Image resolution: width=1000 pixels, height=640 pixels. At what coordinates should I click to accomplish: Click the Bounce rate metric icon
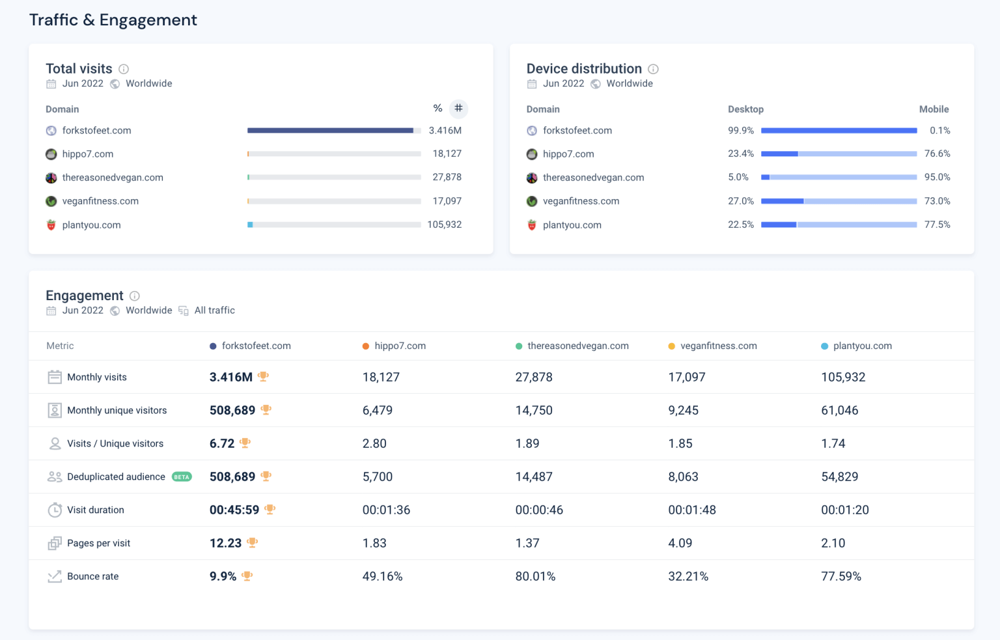point(55,576)
